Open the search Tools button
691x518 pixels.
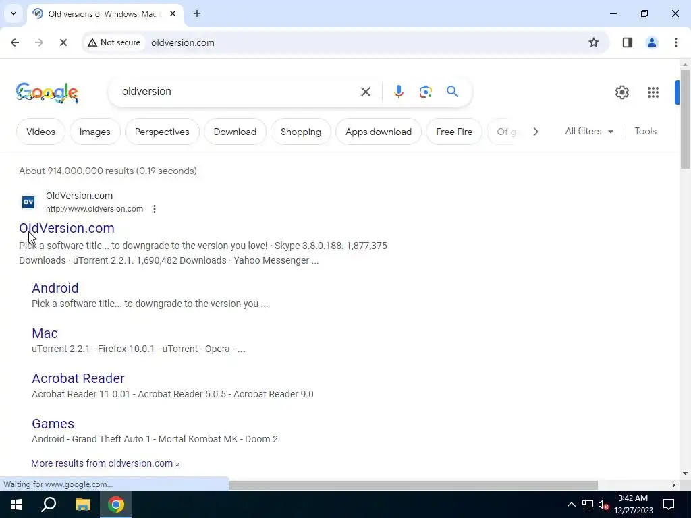645,132
